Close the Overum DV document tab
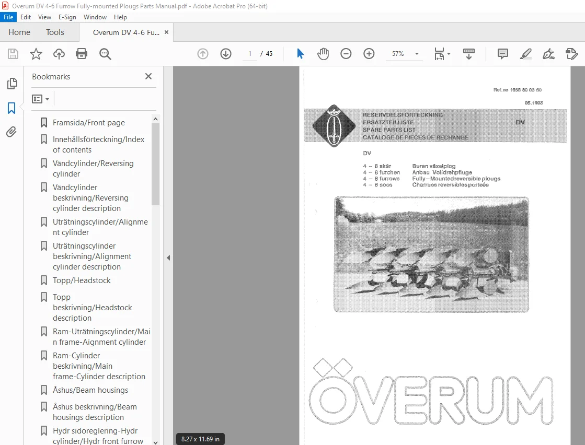Viewport: 585px width, 445px height. click(166, 32)
